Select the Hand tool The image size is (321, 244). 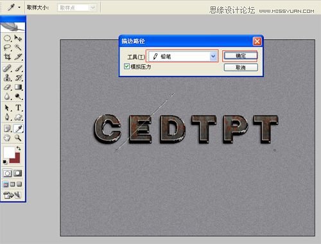coord(7,138)
